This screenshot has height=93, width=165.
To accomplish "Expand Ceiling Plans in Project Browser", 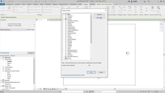I will point(3,67).
